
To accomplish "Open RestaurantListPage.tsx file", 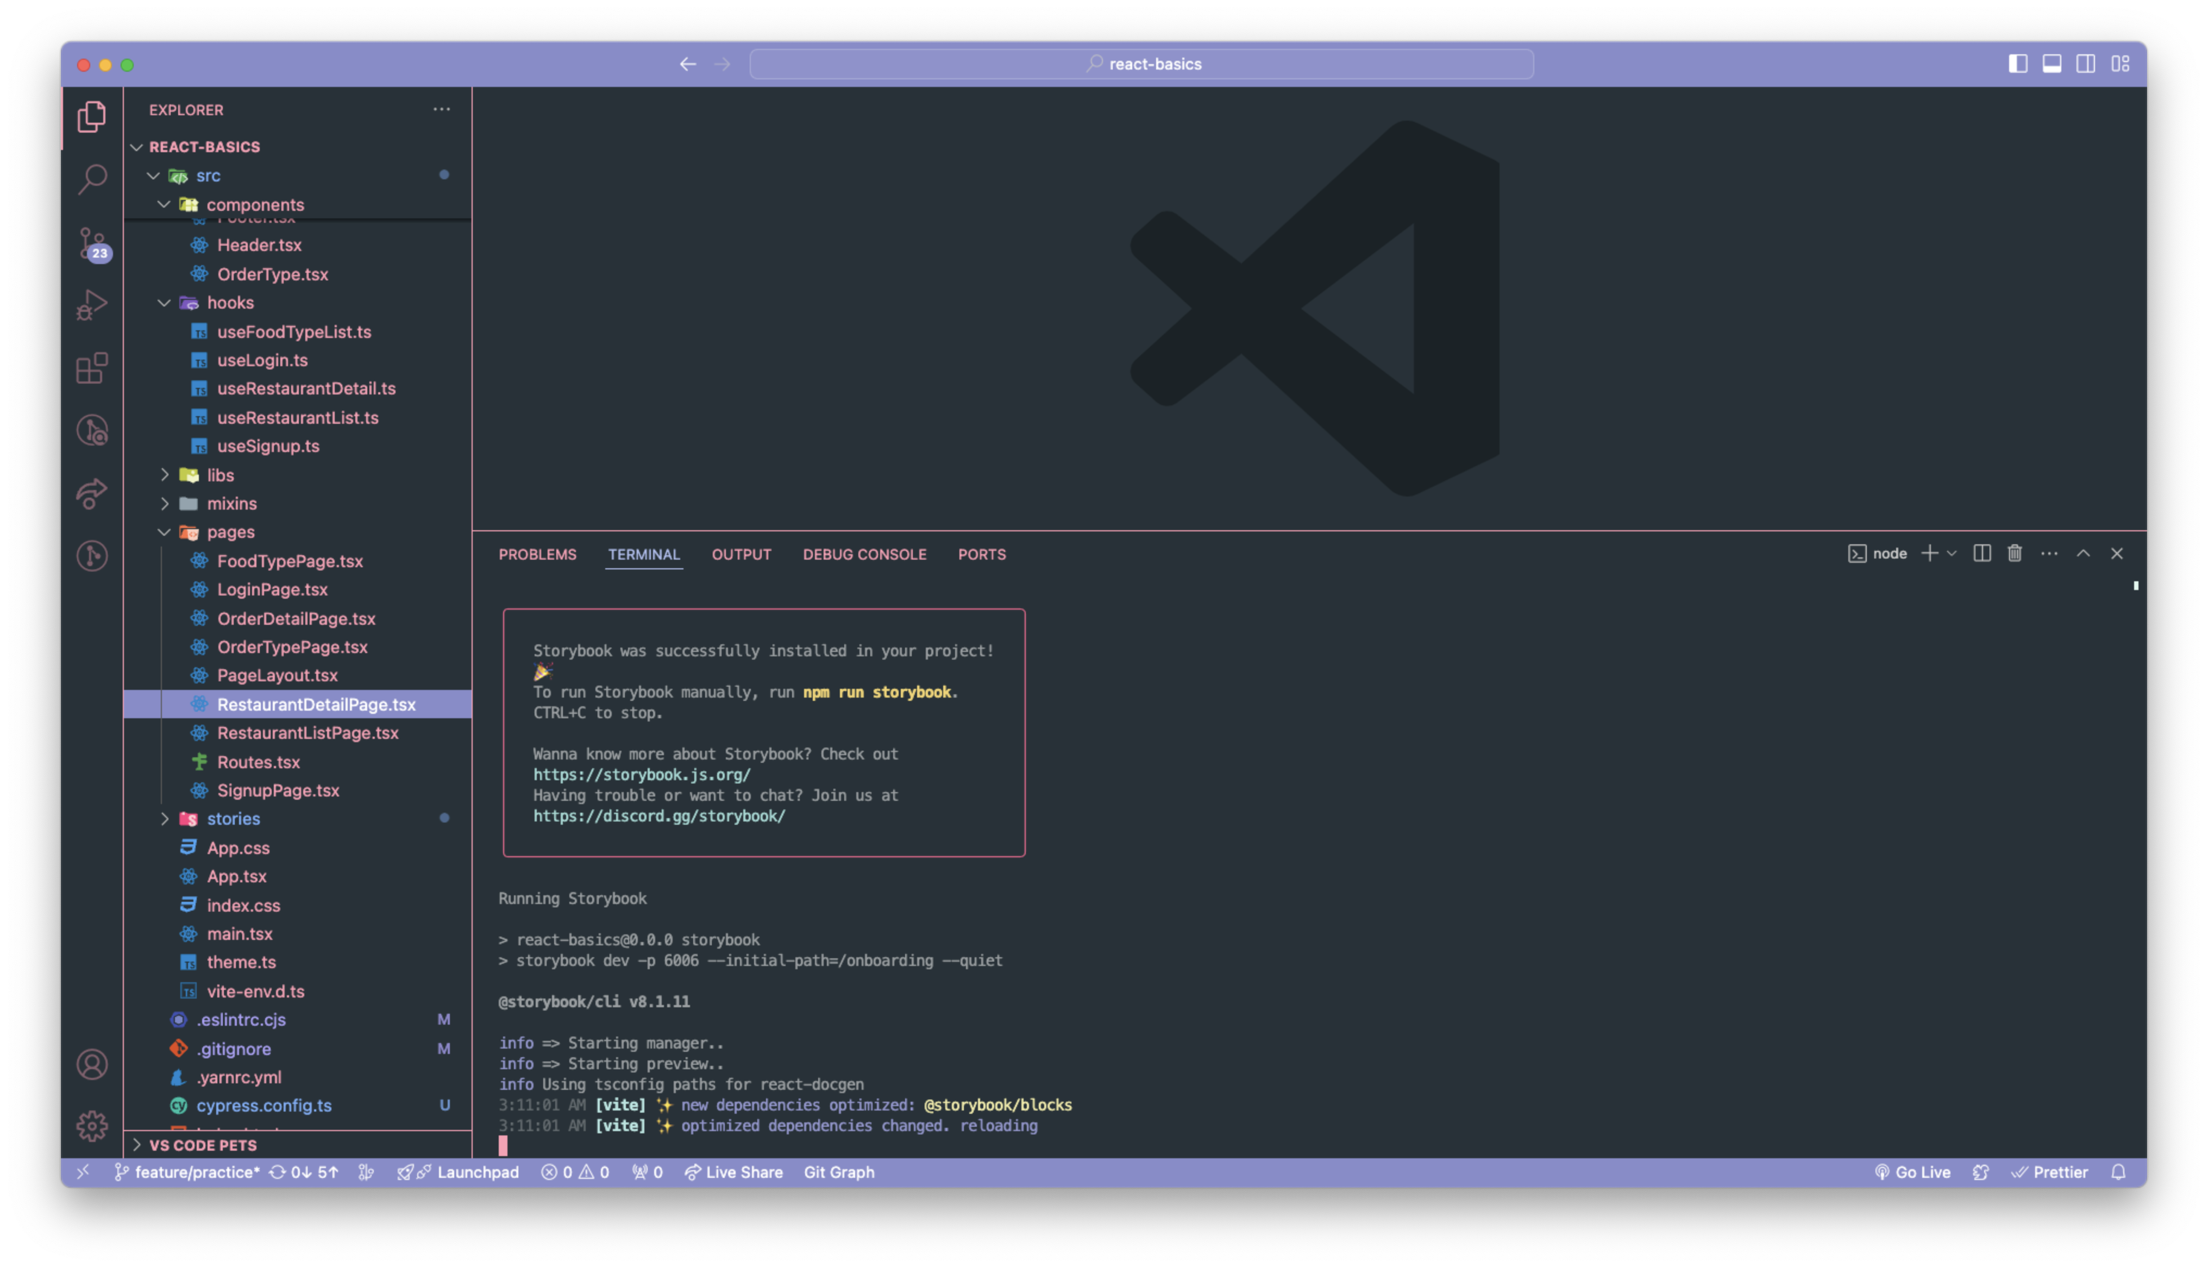I will (308, 733).
